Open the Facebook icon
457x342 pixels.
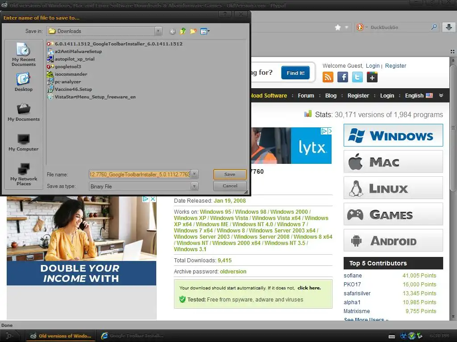(x=343, y=77)
